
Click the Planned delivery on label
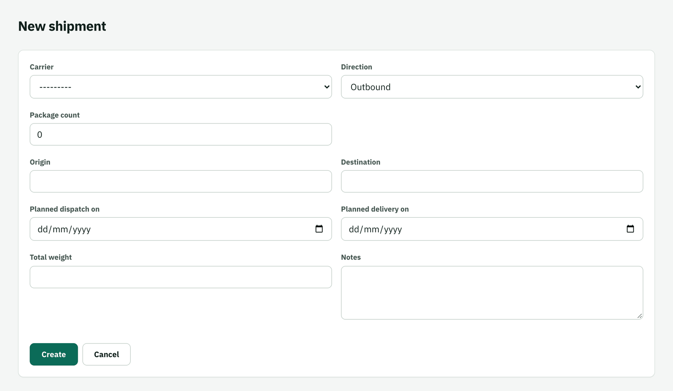point(375,209)
